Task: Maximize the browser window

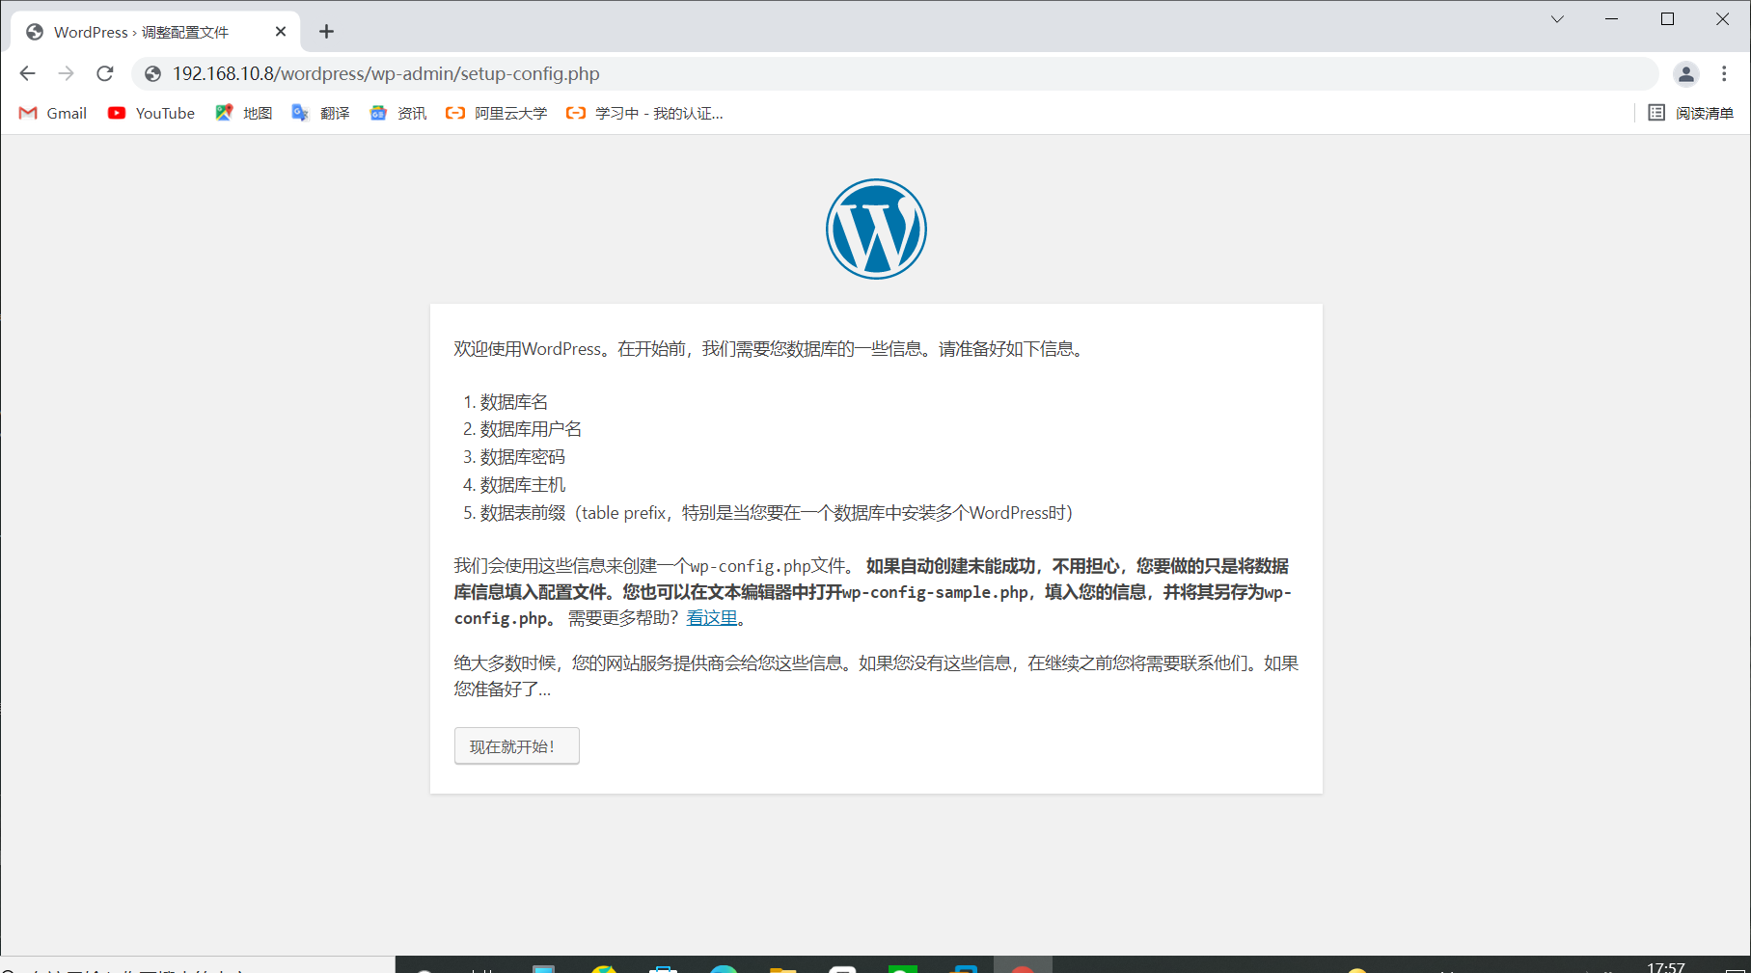Action: tap(1667, 19)
